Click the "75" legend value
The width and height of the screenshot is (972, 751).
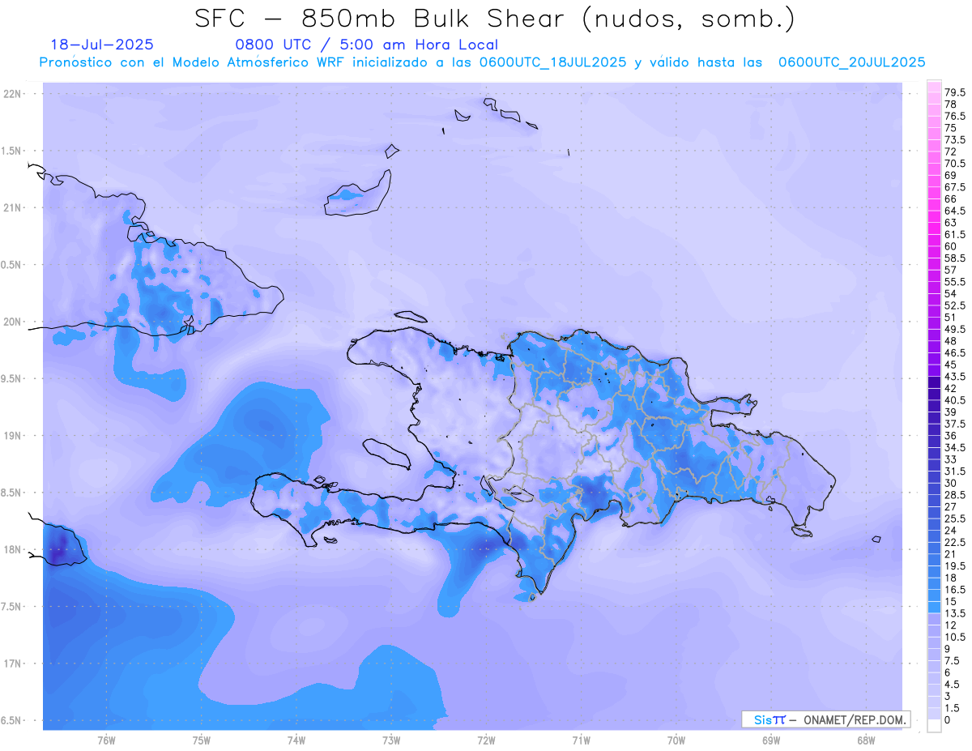(x=950, y=128)
